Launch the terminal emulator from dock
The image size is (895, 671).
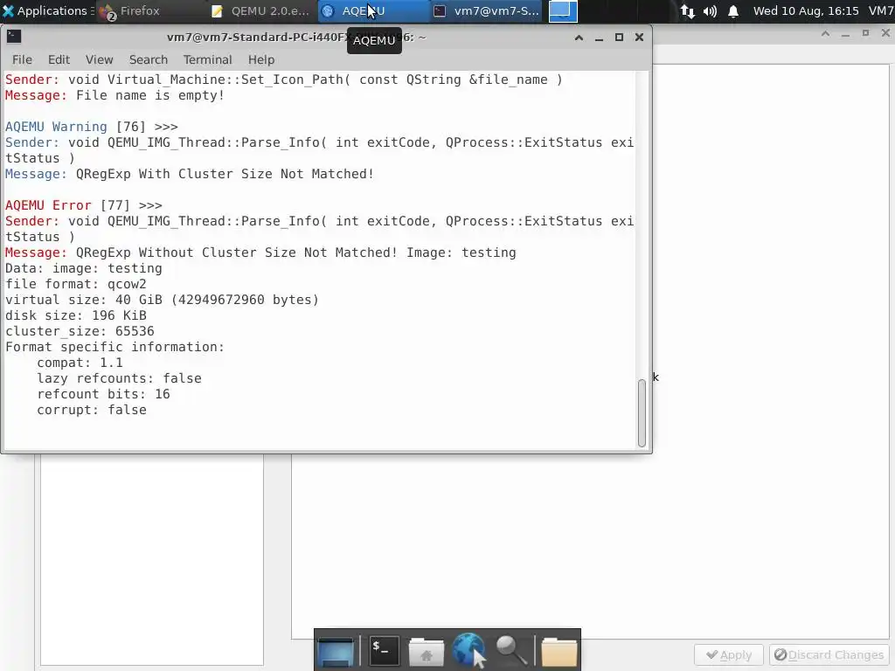(383, 650)
